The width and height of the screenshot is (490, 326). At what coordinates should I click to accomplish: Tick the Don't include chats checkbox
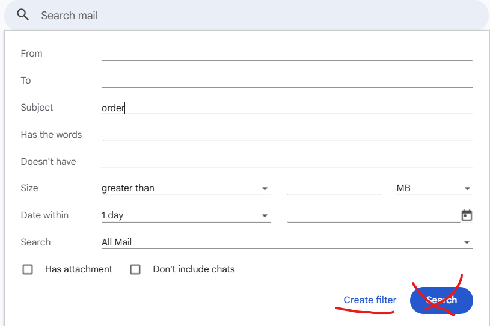135,269
